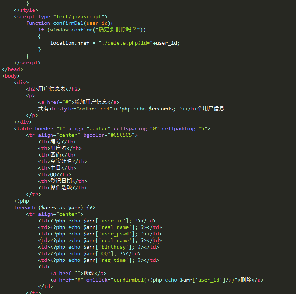Click the foreach loop keyword
The height and width of the screenshot is (294, 296).
click(x=24, y=207)
